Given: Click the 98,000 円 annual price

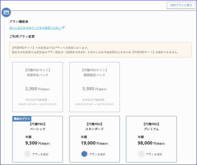Looking at the screenshot, I should click(x=151, y=143).
